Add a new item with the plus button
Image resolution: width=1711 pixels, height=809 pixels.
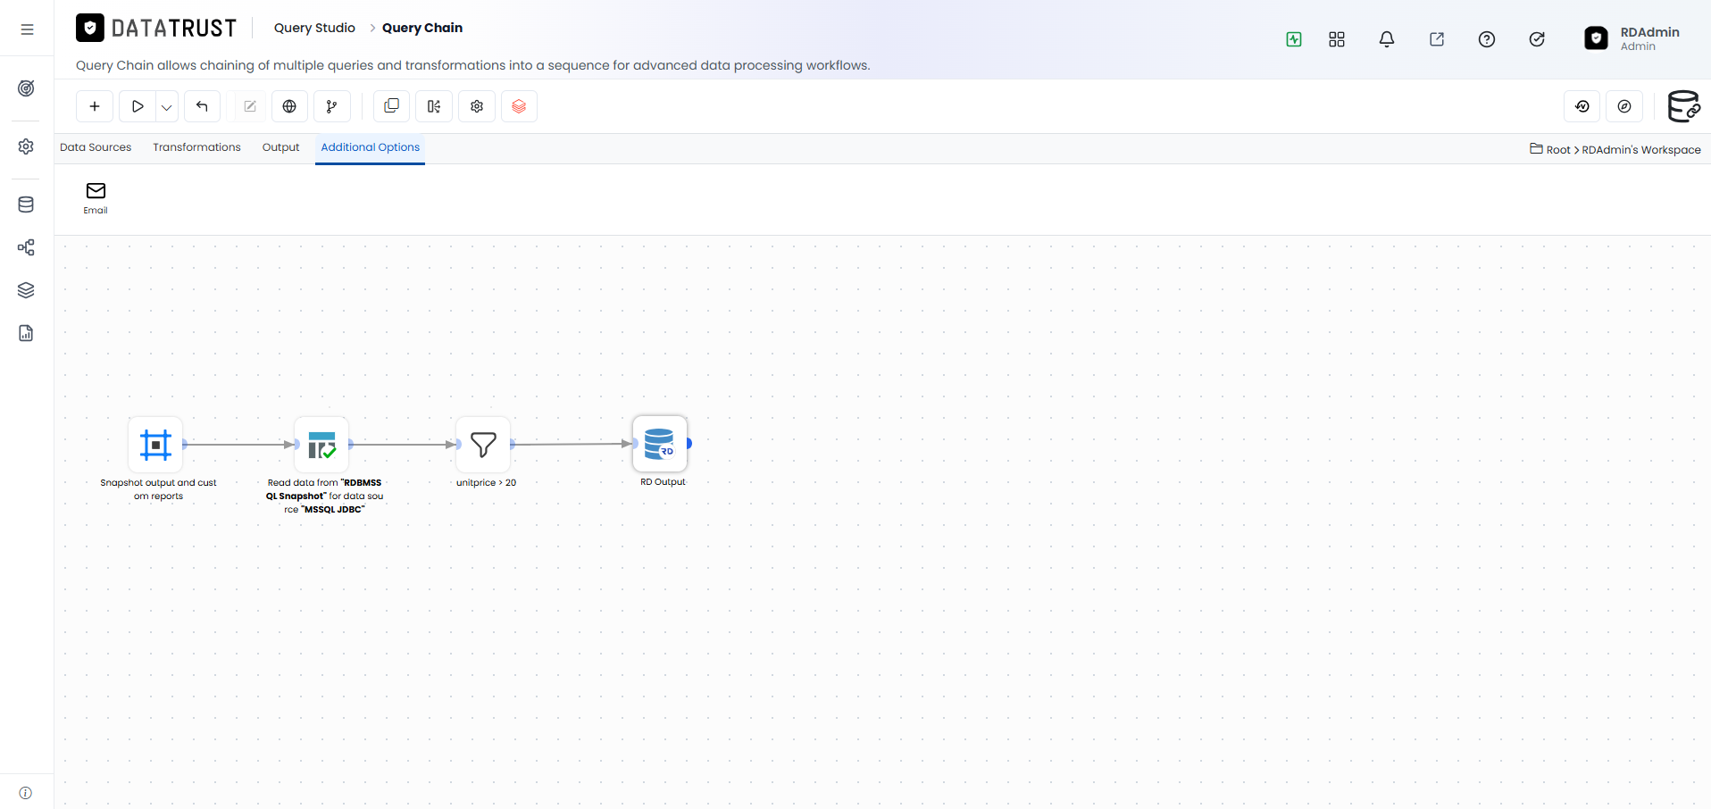coord(95,106)
